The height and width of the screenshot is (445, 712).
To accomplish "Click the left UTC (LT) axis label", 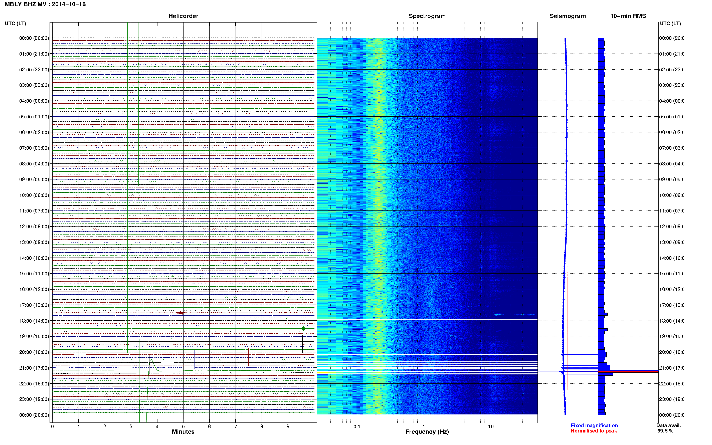I will [x=15, y=24].
